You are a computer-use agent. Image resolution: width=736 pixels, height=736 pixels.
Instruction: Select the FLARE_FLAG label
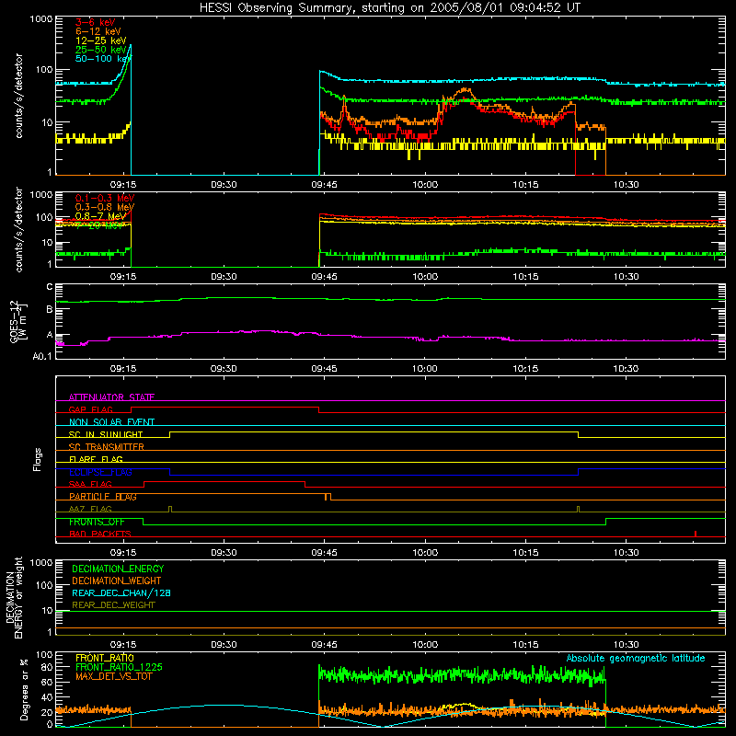pyautogui.click(x=96, y=459)
